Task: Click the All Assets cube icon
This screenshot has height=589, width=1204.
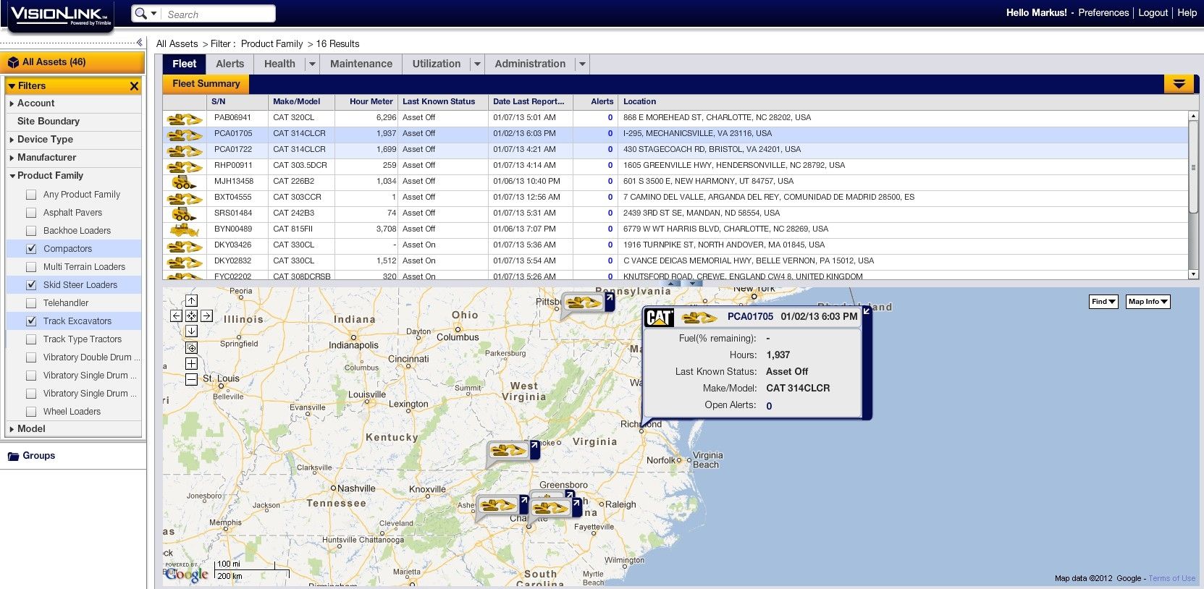Action: (x=13, y=62)
